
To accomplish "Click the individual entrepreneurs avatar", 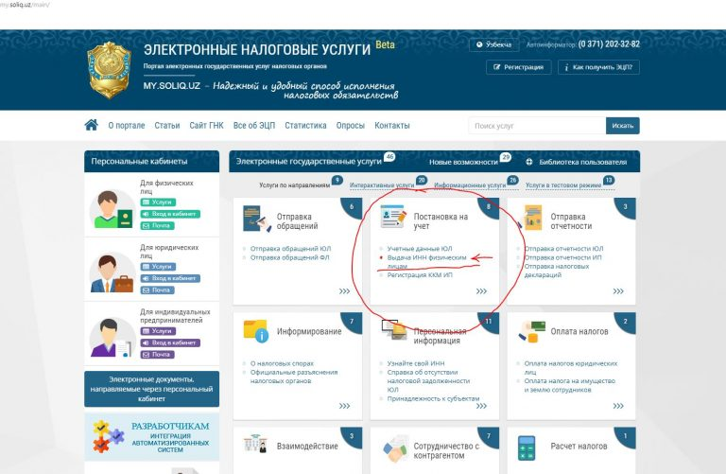I will [x=112, y=338].
